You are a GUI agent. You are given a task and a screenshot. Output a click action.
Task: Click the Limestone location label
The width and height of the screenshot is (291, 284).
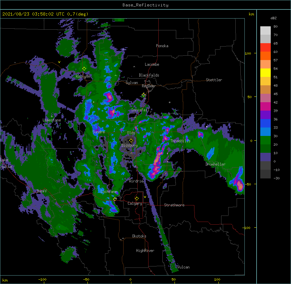[x=52, y=120]
